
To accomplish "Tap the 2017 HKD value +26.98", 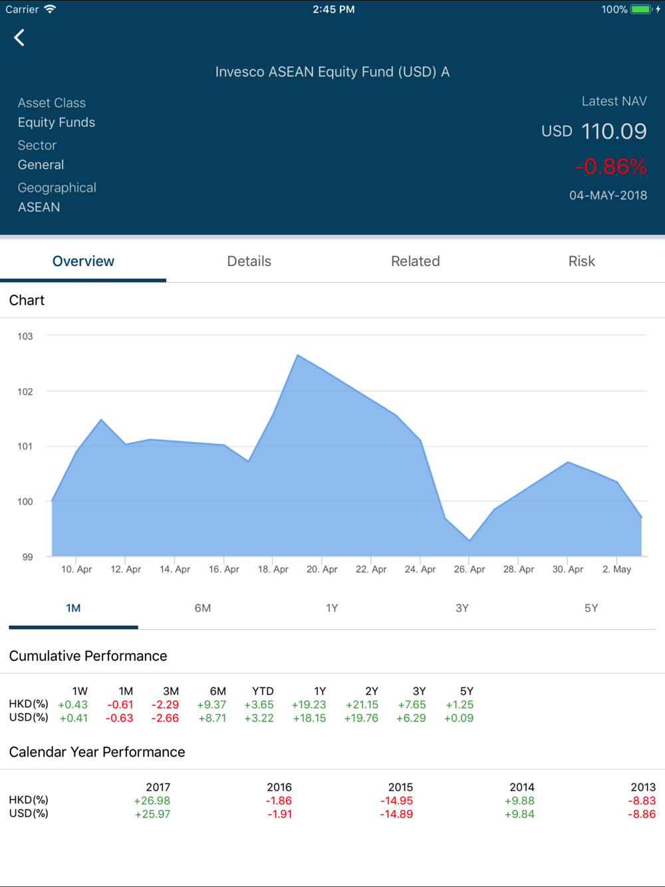I will coord(152,801).
